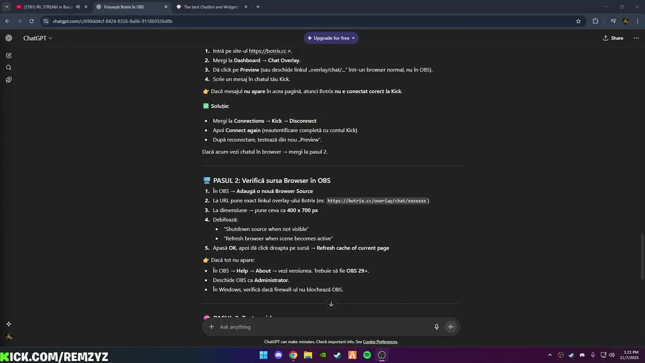
Task: Expand the ChatGPT model selector dropdown
Action: coord(38,38)
